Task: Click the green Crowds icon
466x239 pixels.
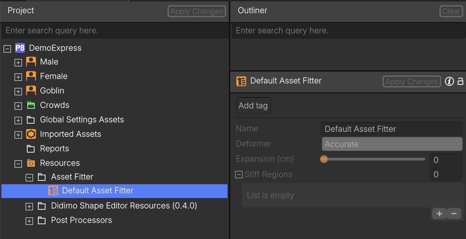Action: (x=31, y=105)
